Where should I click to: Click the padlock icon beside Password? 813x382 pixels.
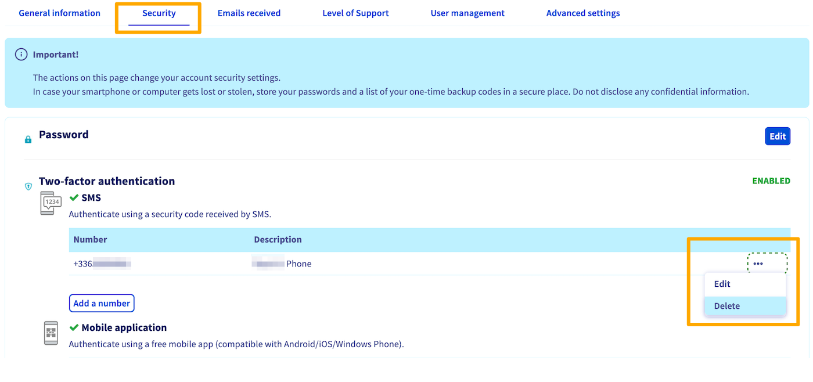tap(27, 139)
